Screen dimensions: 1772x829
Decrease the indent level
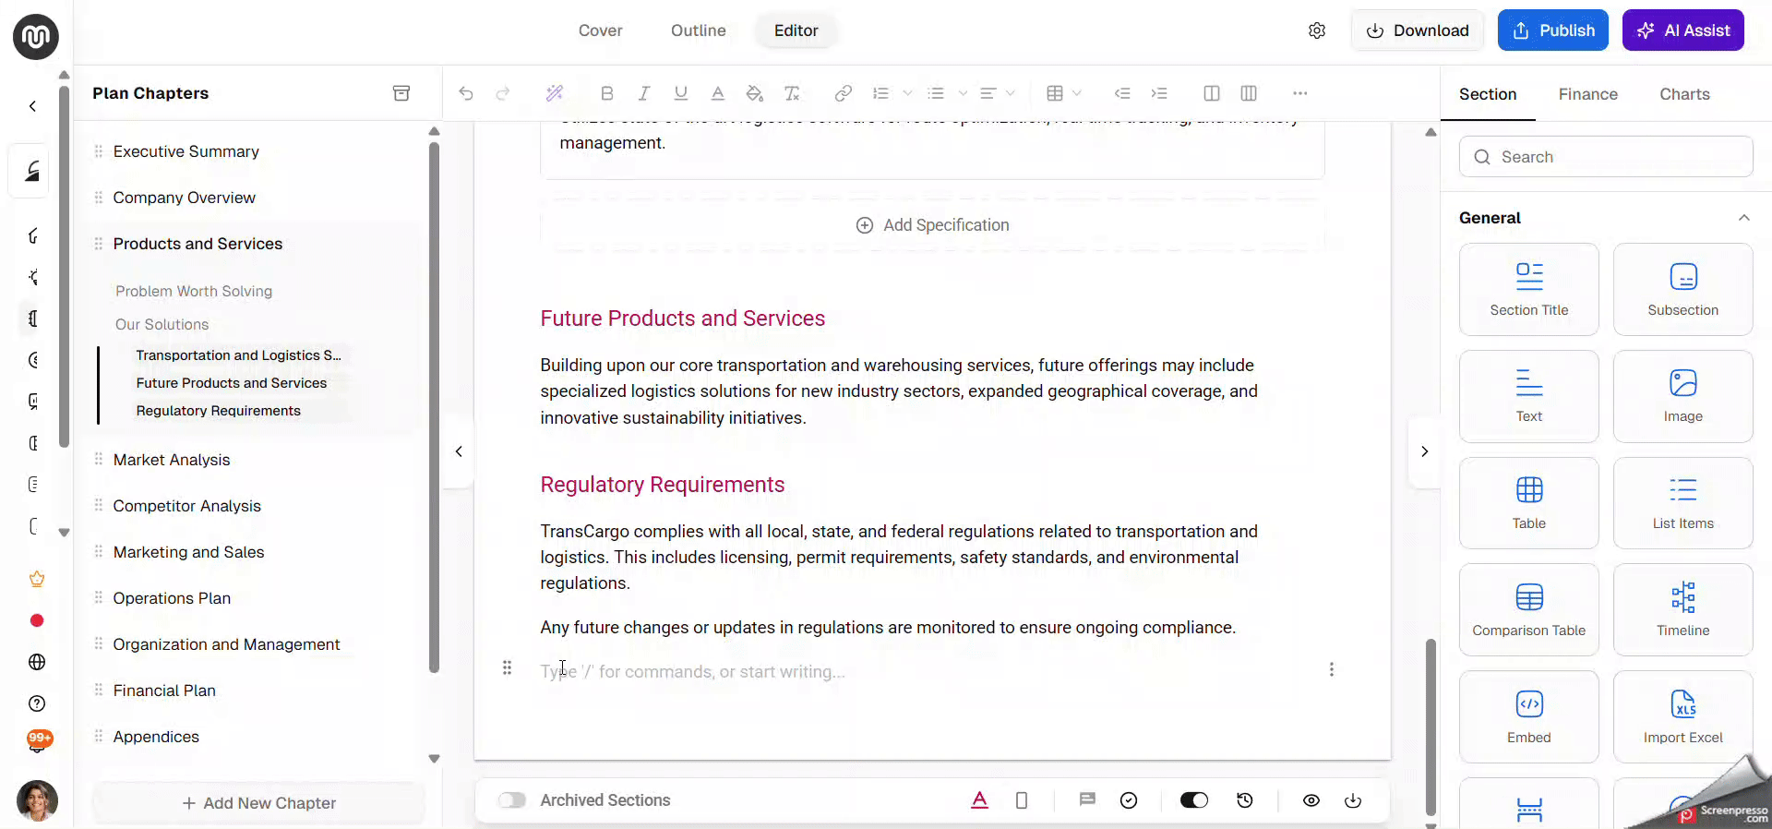click(1122, 93)
